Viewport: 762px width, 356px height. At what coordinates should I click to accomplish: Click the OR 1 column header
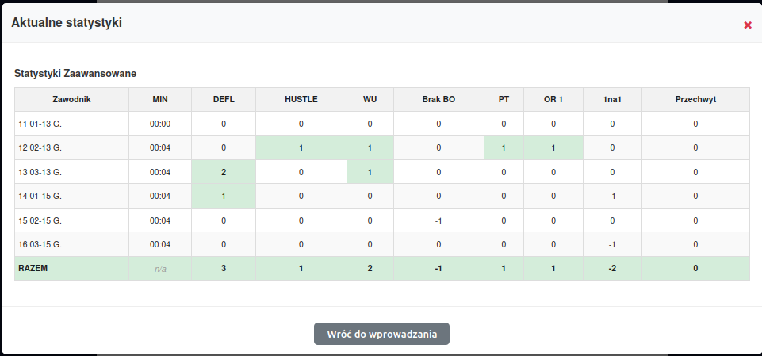(553, 100)
